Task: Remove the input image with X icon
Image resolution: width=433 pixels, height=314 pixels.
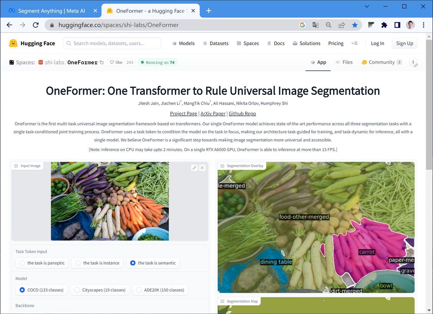Action: 202,168
